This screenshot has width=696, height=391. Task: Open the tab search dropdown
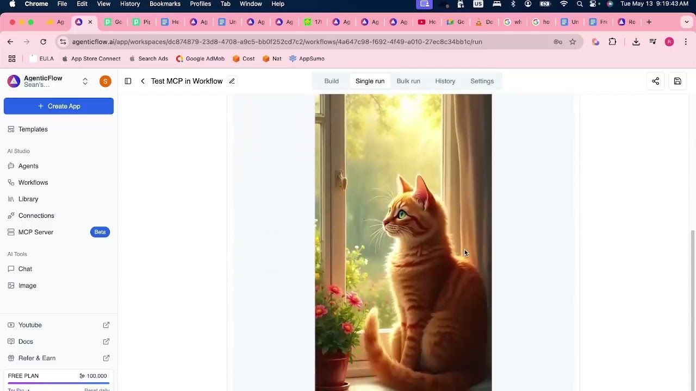(687, 22)
